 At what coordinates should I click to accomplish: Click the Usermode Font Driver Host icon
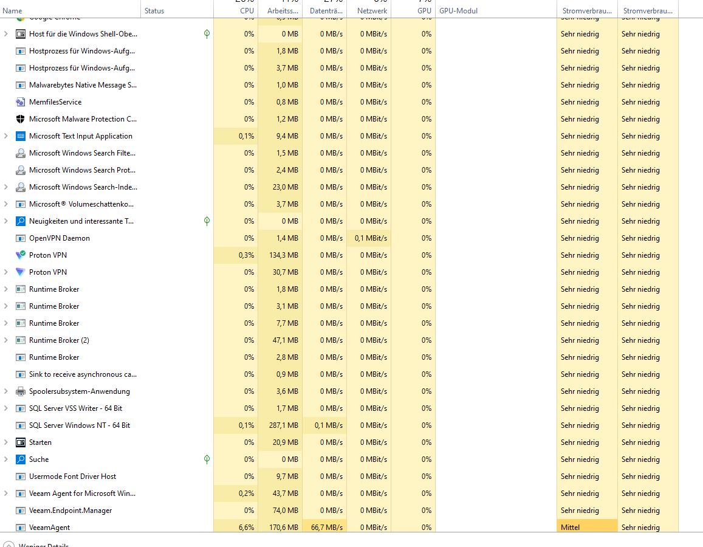[20, 476]
